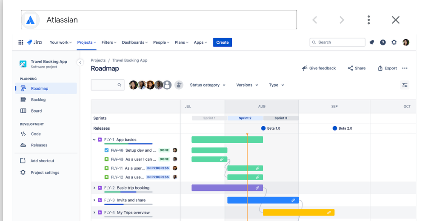Open the Projects menu
This screenshot has height=221, width=425.
[86, 42]
